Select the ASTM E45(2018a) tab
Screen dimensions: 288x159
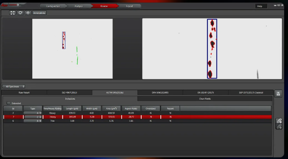click(115, 93)
